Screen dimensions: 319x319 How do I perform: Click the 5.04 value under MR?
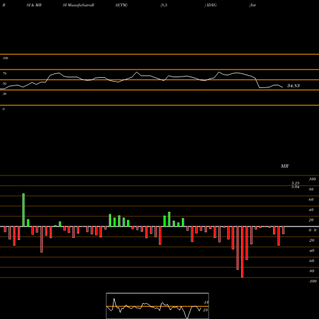point(295,187)
